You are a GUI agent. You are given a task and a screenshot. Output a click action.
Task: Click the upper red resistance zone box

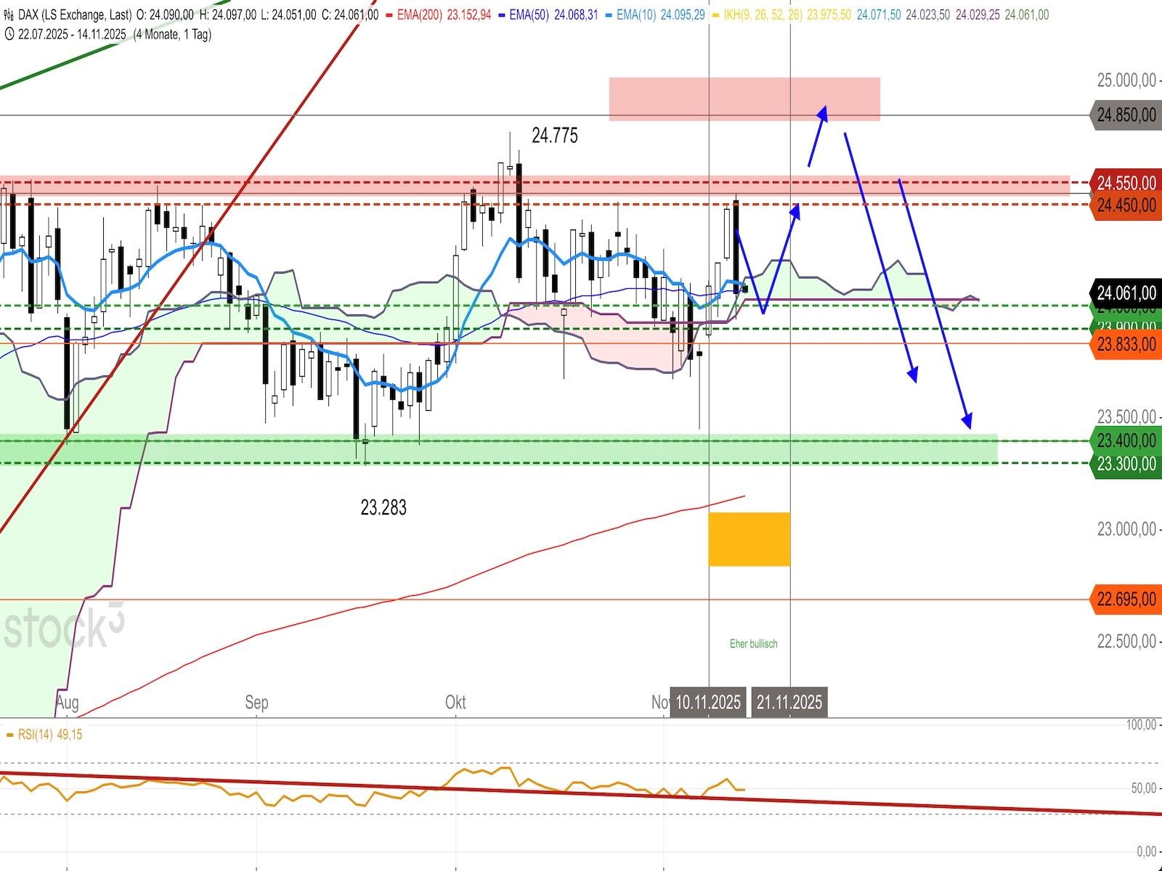pos(744,99)
